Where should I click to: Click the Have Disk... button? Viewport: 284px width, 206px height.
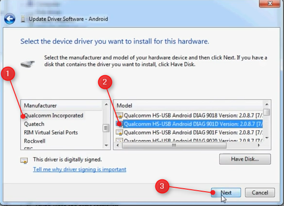tap(245, 159)
